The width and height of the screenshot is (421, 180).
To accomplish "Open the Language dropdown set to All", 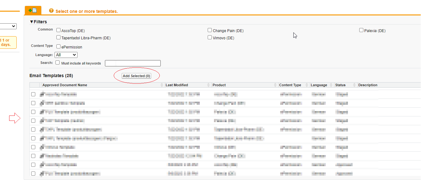I will pyautogui.click(x=66, y=55).
